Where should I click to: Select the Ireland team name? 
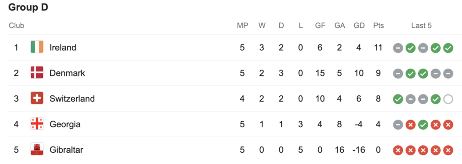[x=63, y=47]
